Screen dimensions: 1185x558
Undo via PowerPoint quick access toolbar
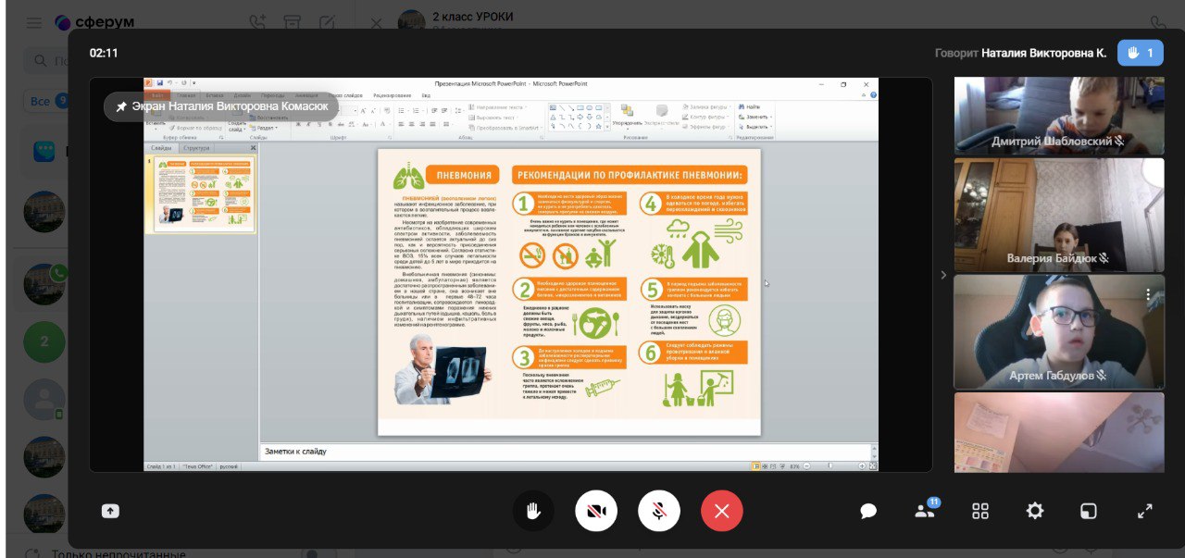[x=171, y=83]
